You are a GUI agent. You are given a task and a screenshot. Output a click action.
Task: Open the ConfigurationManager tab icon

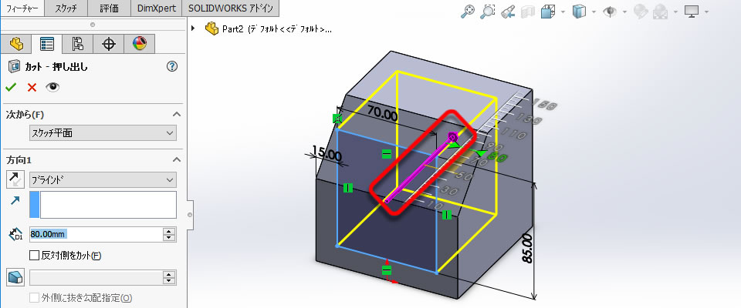tap(78, 45)
